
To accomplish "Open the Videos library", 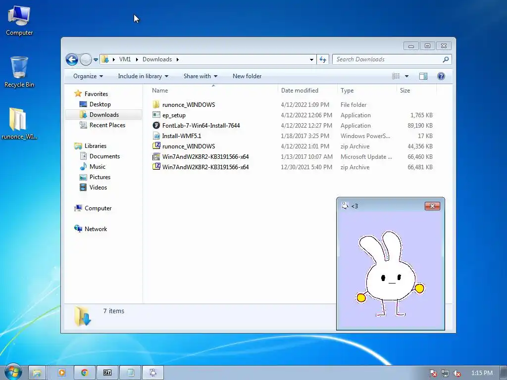I will coord(98,188).
